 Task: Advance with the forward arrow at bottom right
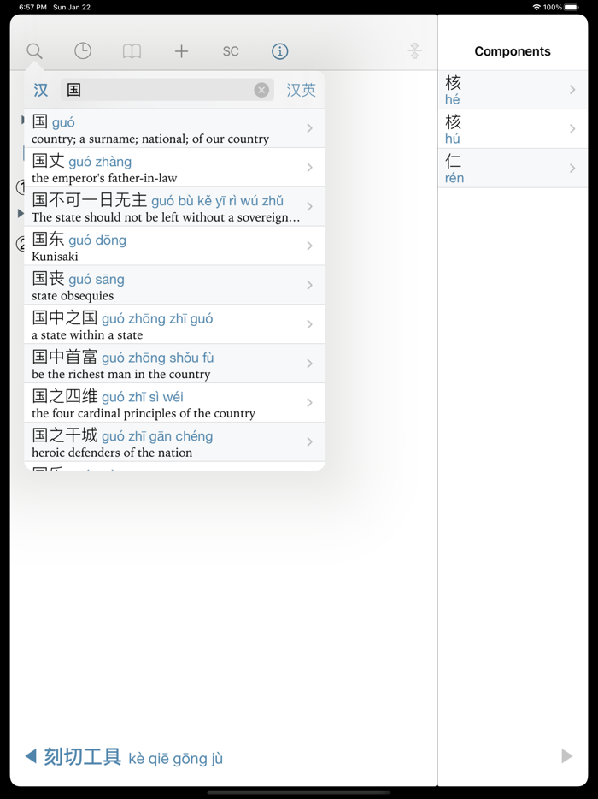(x=566, y=756)
